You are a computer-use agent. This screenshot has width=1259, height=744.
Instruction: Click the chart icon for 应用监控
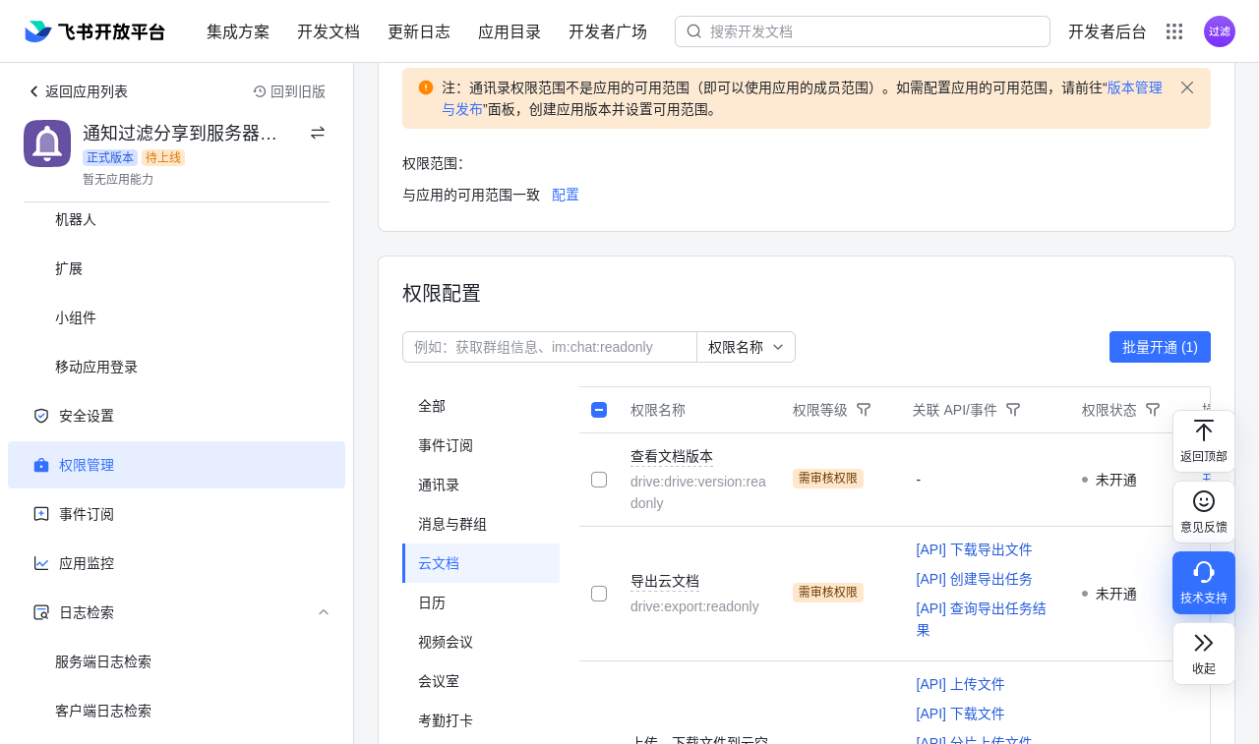click(x=41, y=563)
